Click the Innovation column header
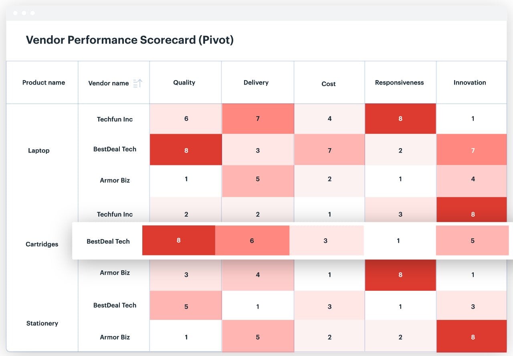 point(470,82)
